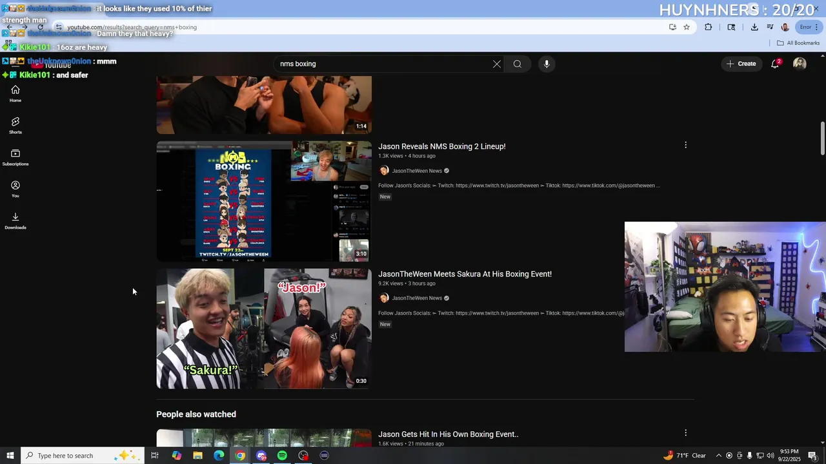The image size is (826, 464).
Task: Open 'JasonTheWeen Meets Sakura At His Boxing Event!' title
Action: [465, 274]
